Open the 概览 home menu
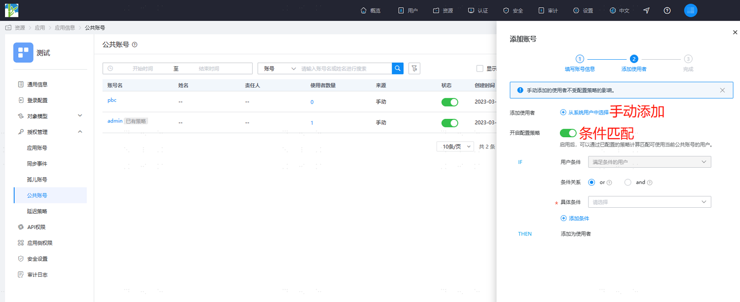 point(370,10)
